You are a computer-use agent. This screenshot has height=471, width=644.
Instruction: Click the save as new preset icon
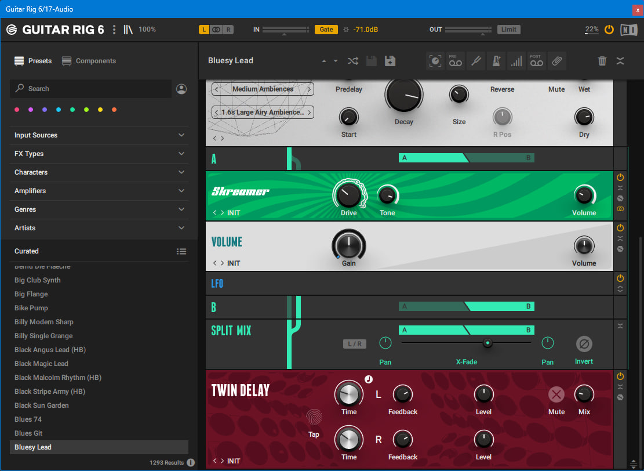390,61
